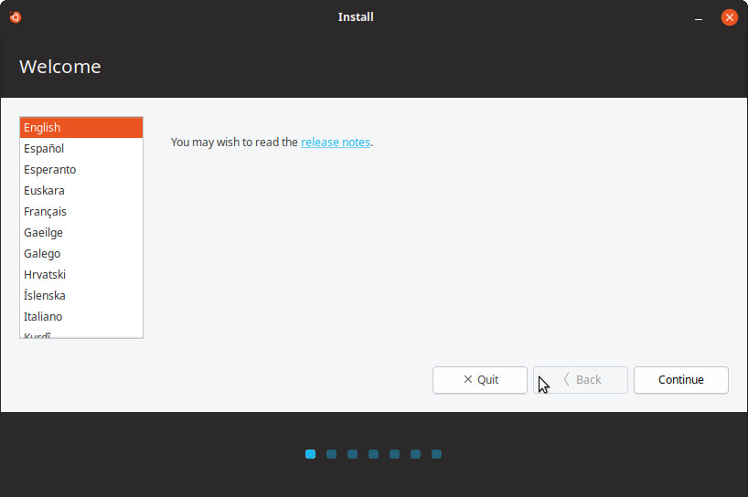
Task: Choose Gaeilge from the language list
Action: click(x=80, y=233)
